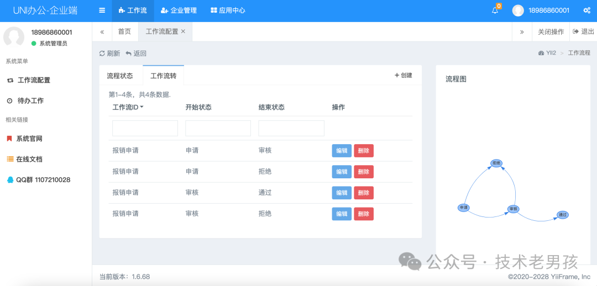Select 待办工作 in the sidebar
Image resolution: width=597 pixels, height=286 pixels.
pyautogui.click(x=30, y=101)
